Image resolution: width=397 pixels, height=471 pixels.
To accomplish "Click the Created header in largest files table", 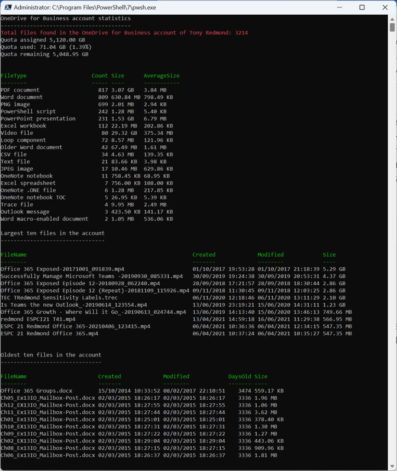I will [x=204, y=255].
